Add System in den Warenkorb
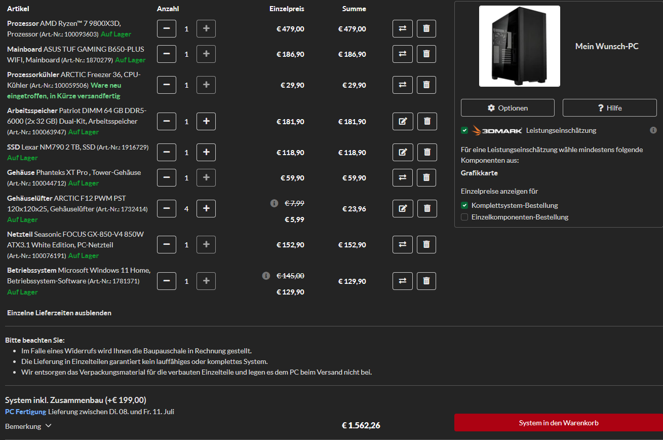Screen dimensions: 663x440 point(559,423)
